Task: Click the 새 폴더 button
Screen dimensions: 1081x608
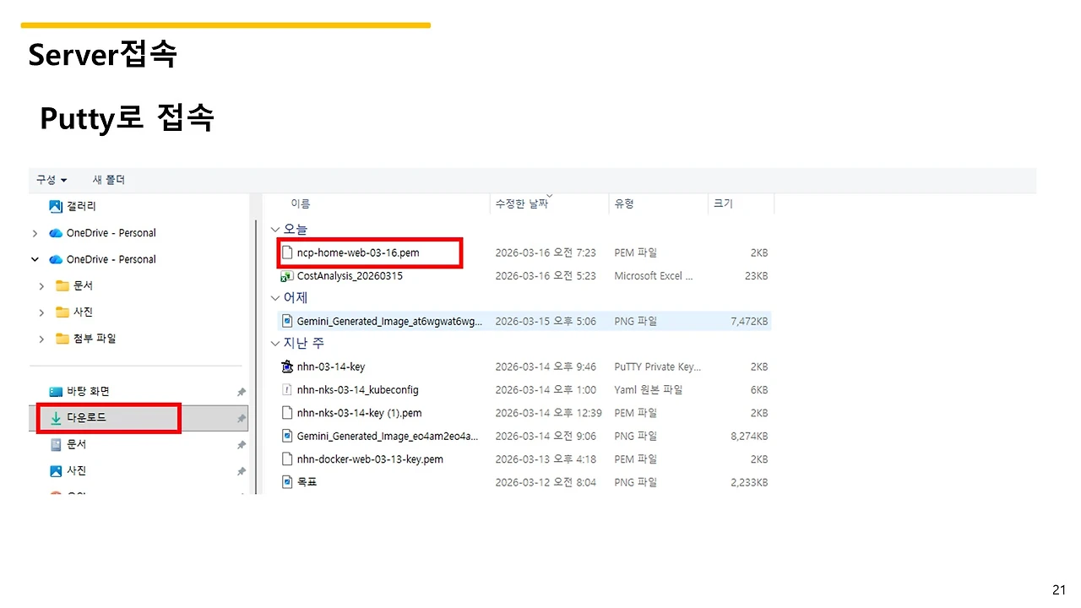Action: tap(109, 180)
